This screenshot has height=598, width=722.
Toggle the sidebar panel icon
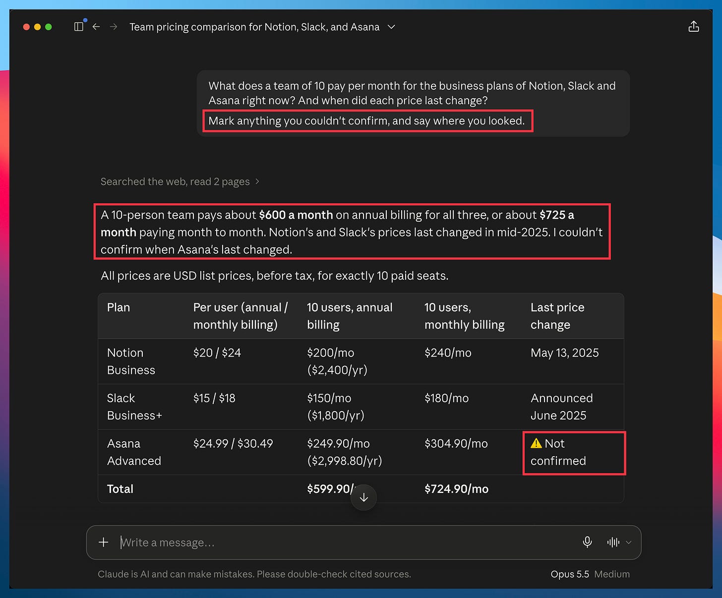click(78, 27)
